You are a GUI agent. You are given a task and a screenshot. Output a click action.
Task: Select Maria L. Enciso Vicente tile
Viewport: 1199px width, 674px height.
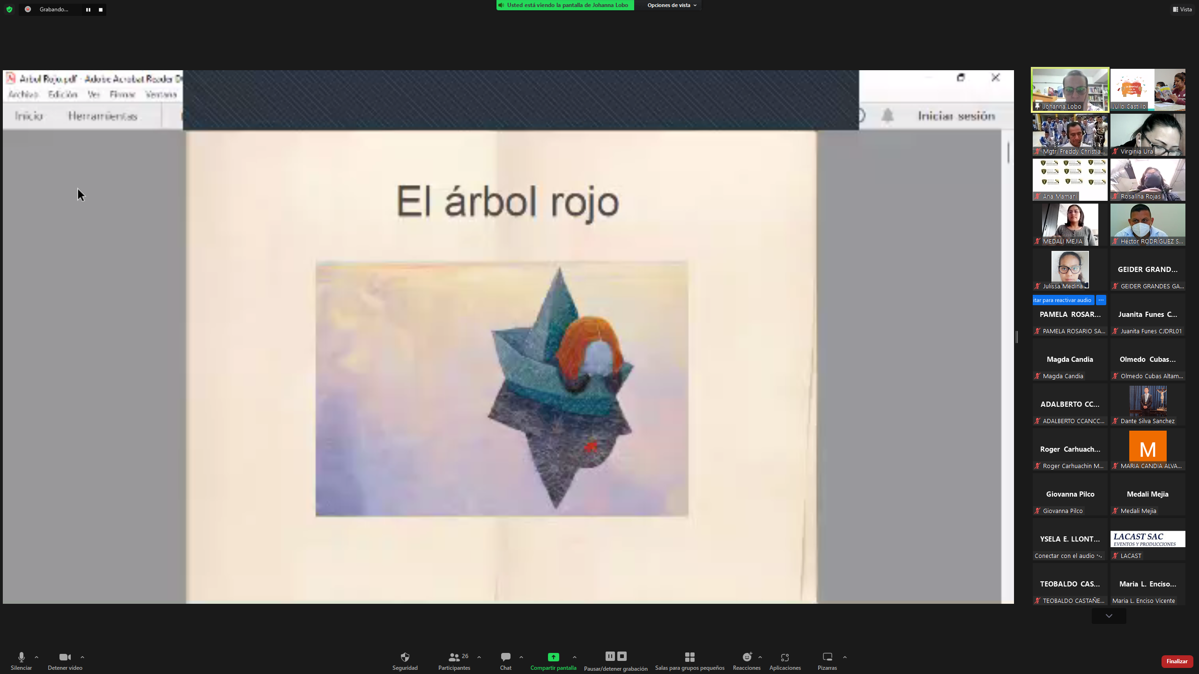coord(1147,584)
